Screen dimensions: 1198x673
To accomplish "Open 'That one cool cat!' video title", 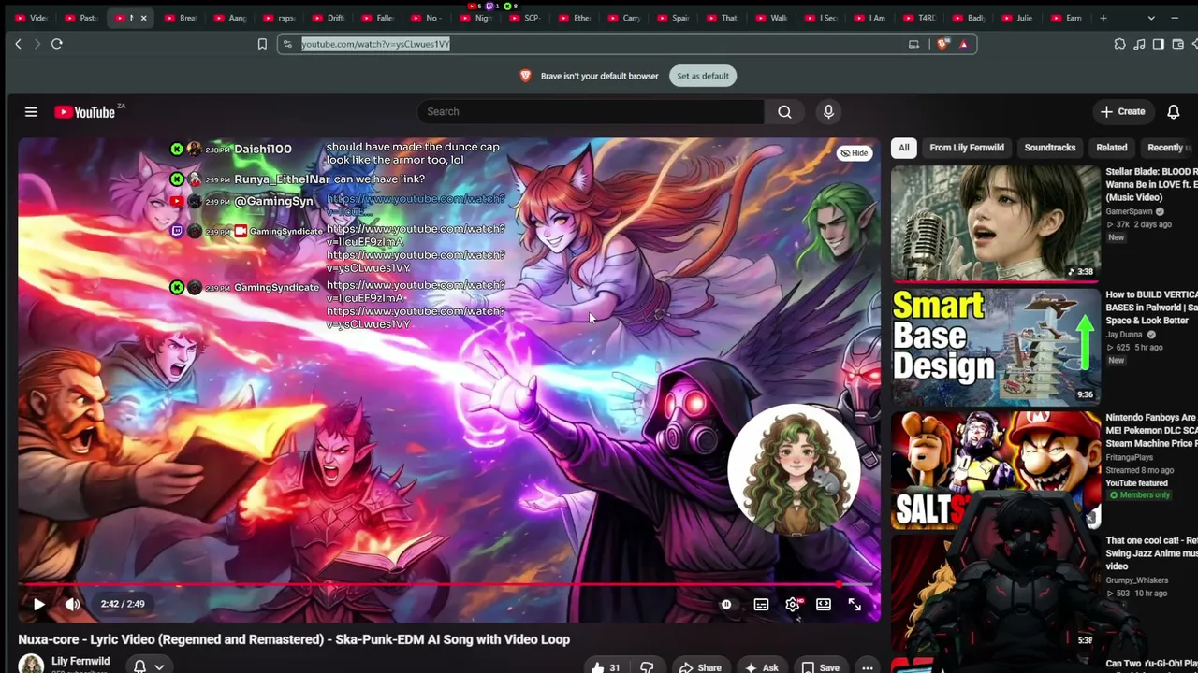I will 1151,553.
